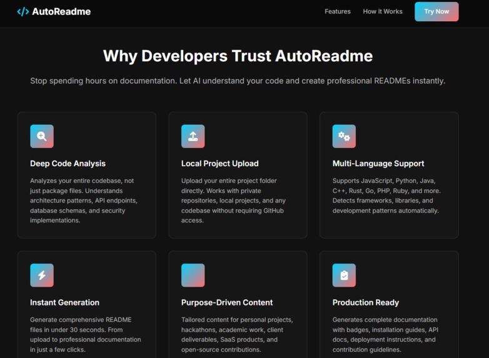The height and width of the screenshot is (358, 489).
Task: Click the 'Stop spending hours on documentation' subtitle
Action: [x=238, y=81]
